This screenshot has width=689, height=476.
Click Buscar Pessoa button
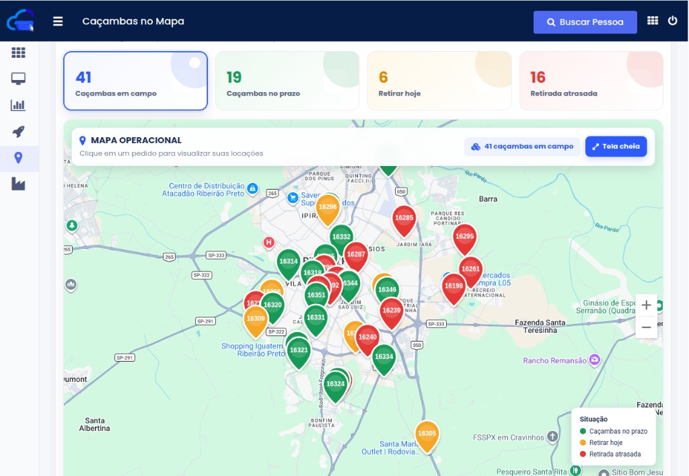coord(585,22)
